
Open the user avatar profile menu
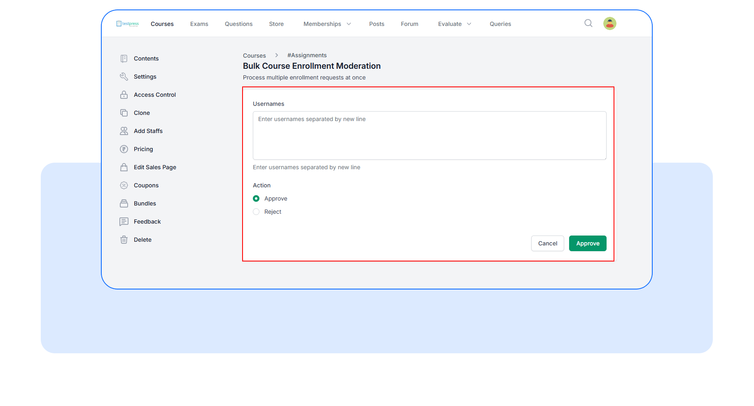(609, 23)
